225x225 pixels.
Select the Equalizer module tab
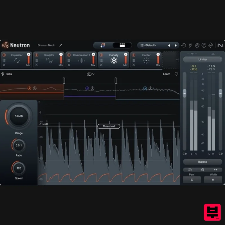coord(17,60)
